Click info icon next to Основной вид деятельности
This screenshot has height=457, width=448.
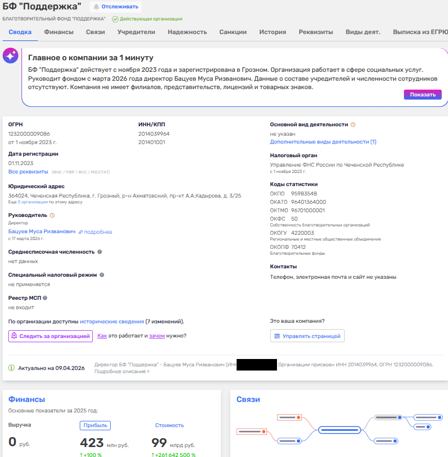click(353, 125)
